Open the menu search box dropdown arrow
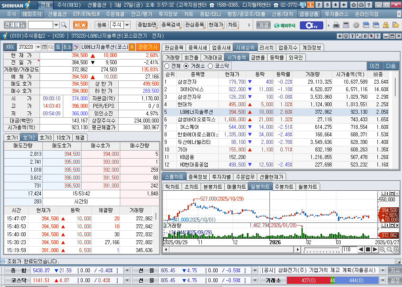 tap(56, 25)
